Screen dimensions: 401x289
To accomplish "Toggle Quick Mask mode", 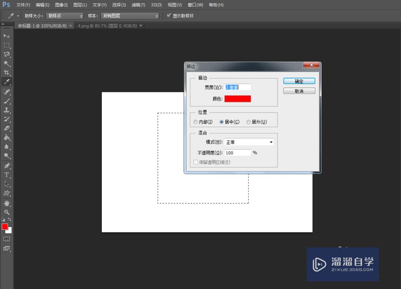I will point(7,239).
